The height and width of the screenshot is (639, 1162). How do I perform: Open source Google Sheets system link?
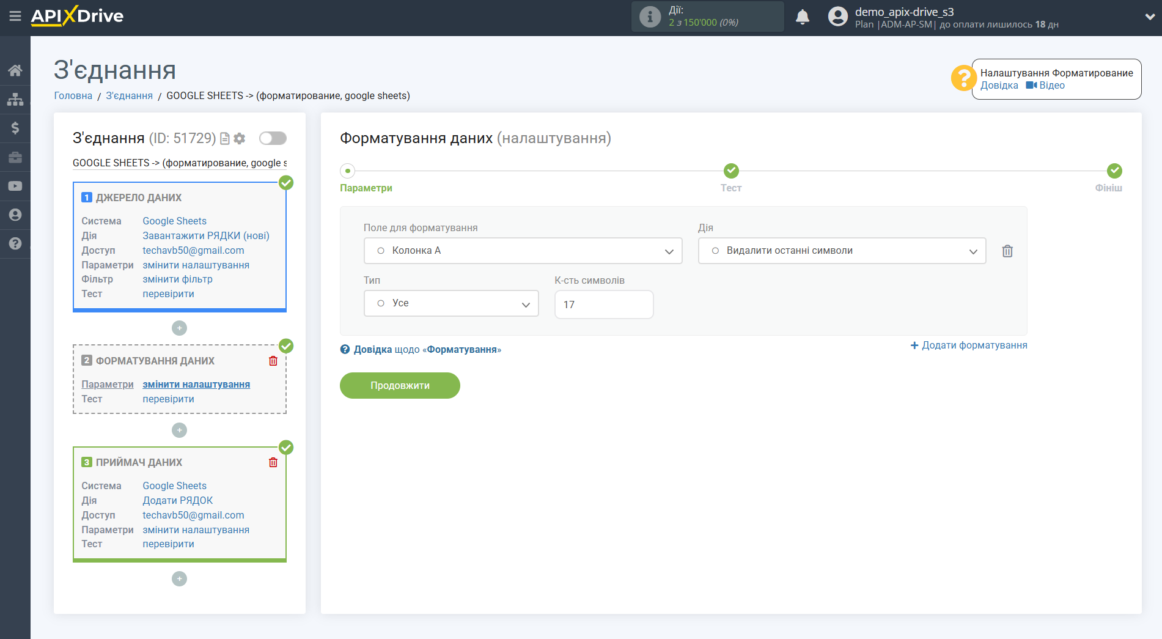click(174, 221)
